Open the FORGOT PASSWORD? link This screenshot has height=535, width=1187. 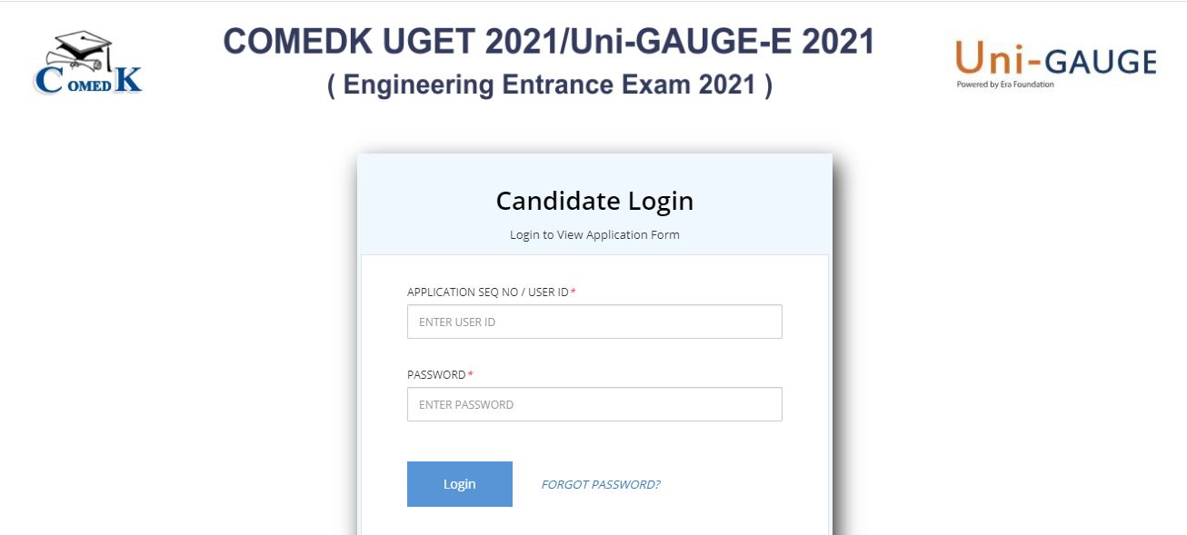coord(600,484)
